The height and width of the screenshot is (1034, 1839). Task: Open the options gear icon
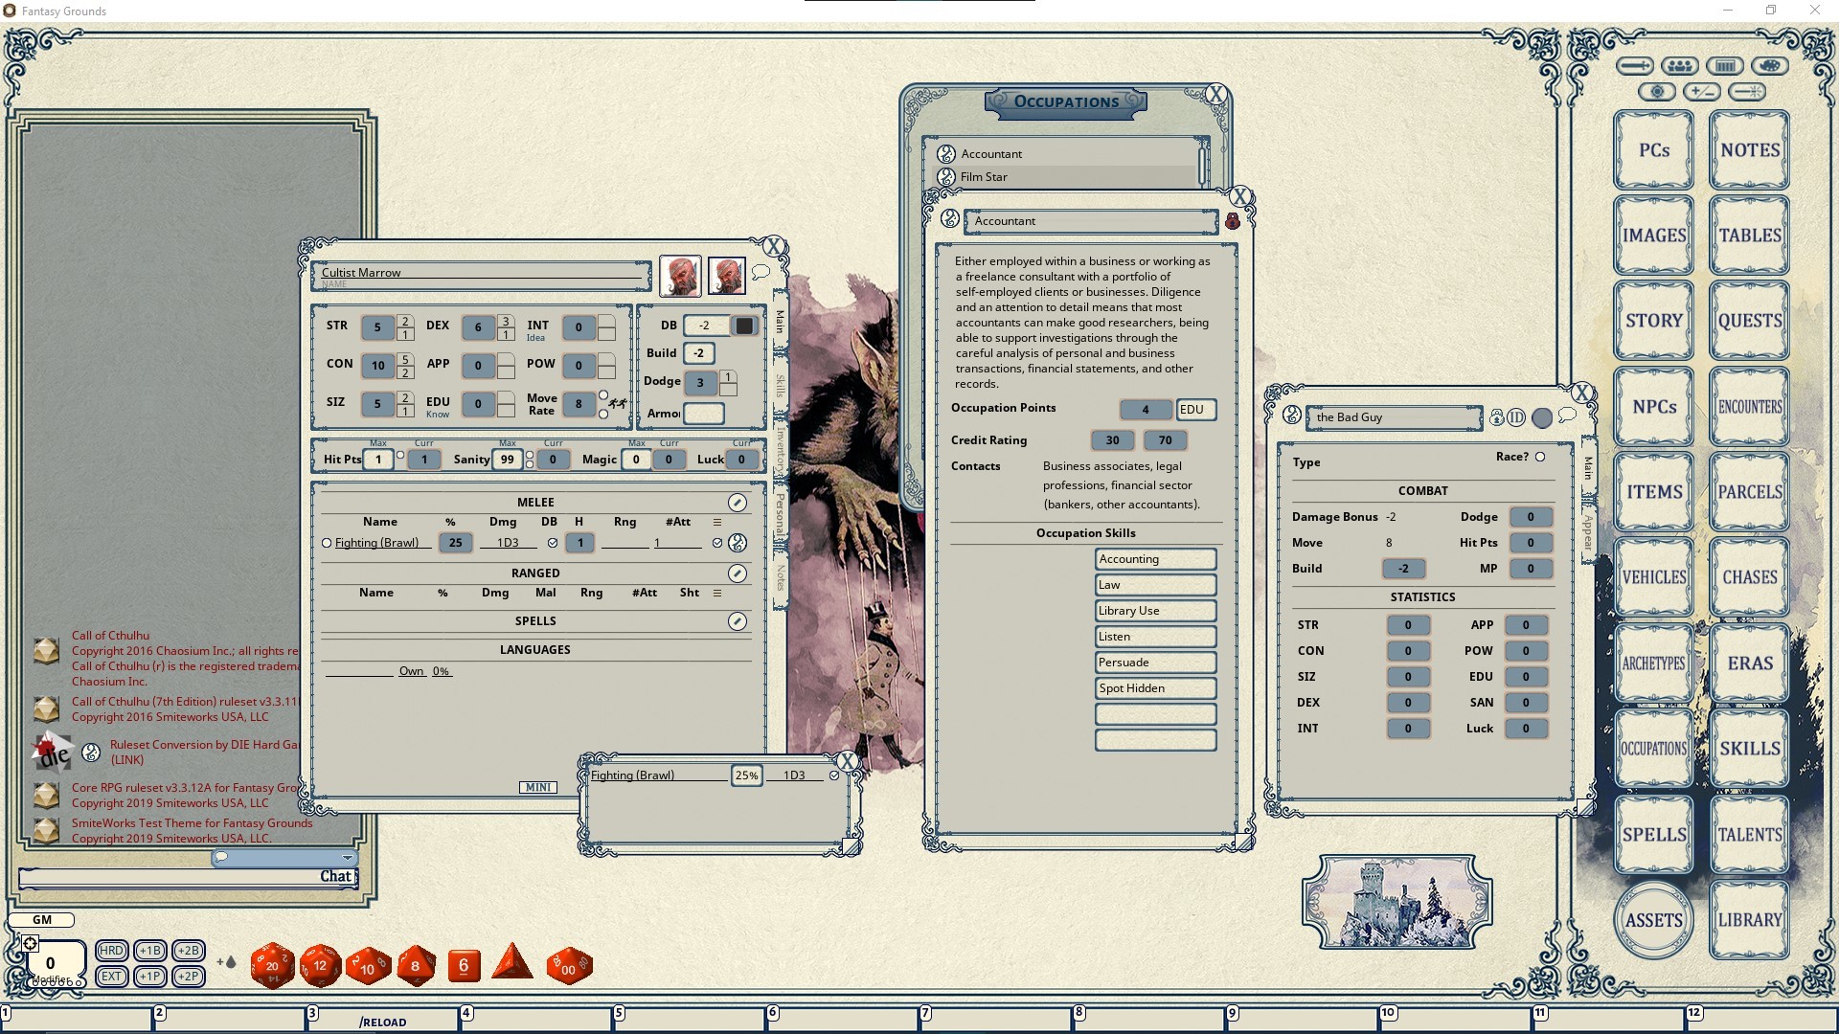click(1657, 91)
